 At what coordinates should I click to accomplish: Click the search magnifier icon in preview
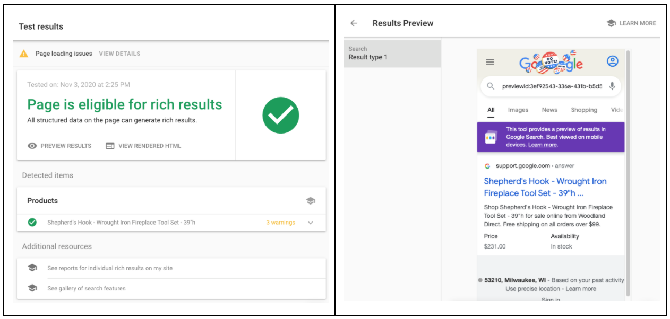click(x=491, y=86)
